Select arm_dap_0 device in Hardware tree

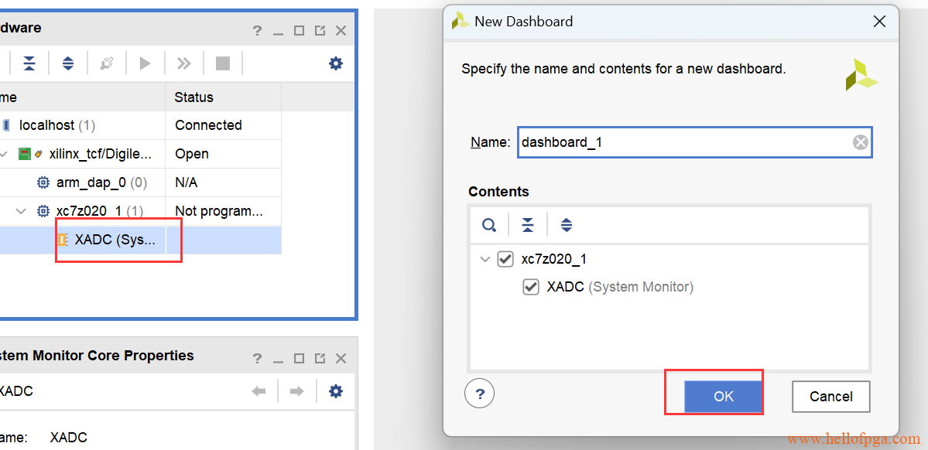pyautogui.click(x=101, y=182)
